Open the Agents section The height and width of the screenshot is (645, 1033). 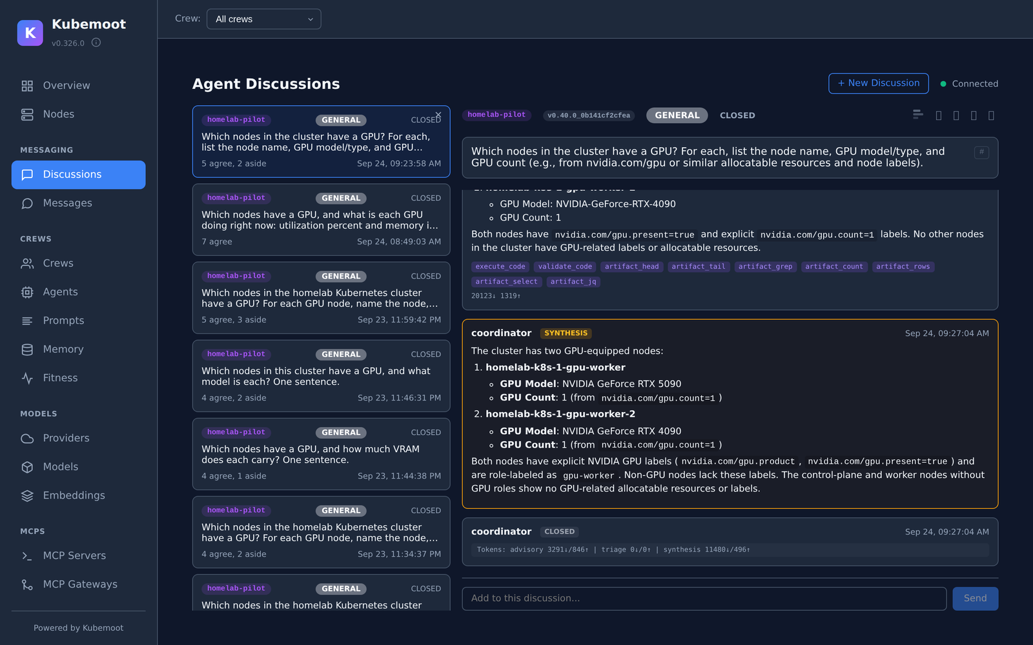click(78, 292)
